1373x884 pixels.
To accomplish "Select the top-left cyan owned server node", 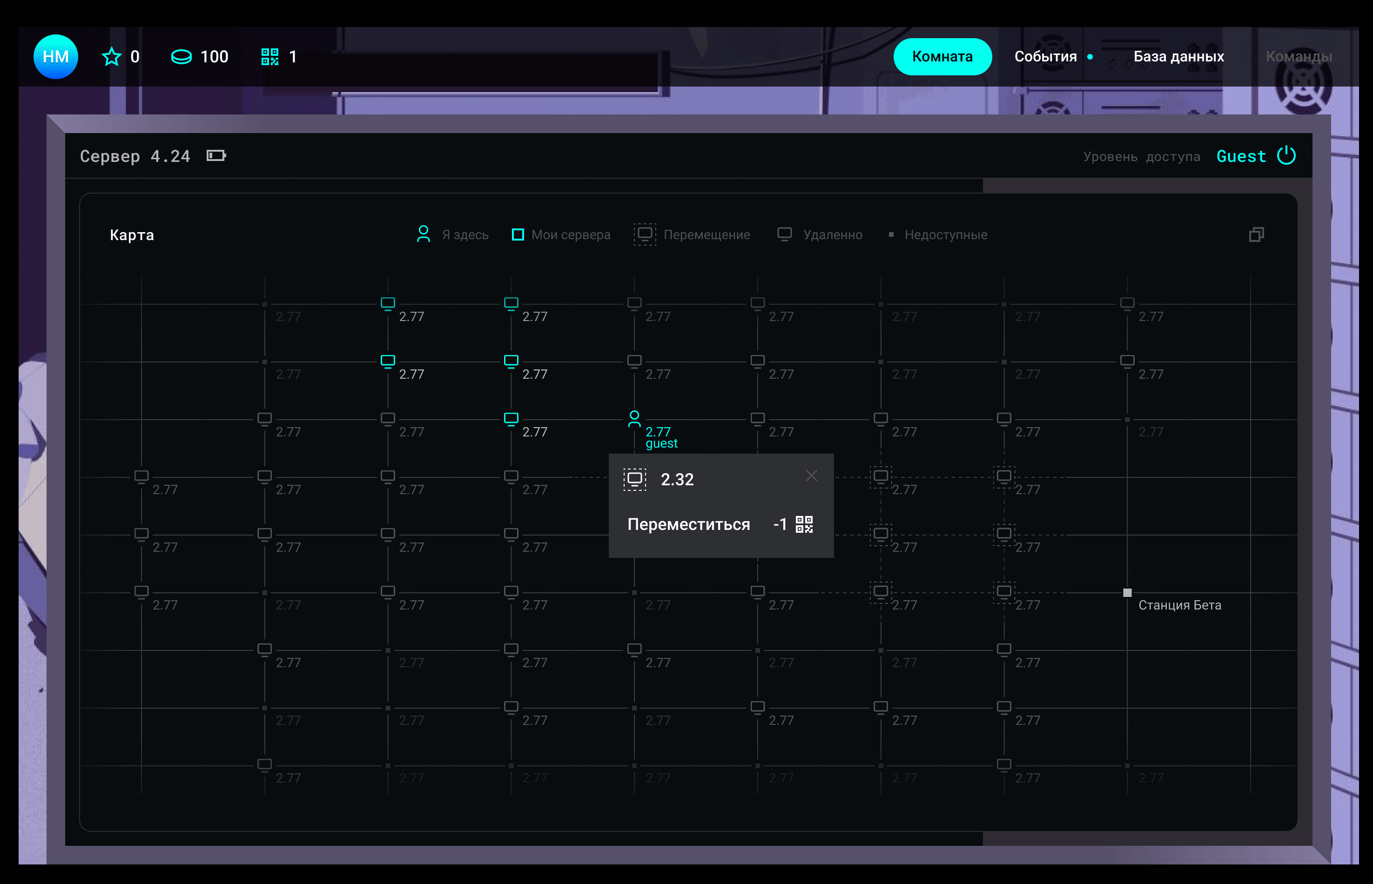I will tap(388, 303).
